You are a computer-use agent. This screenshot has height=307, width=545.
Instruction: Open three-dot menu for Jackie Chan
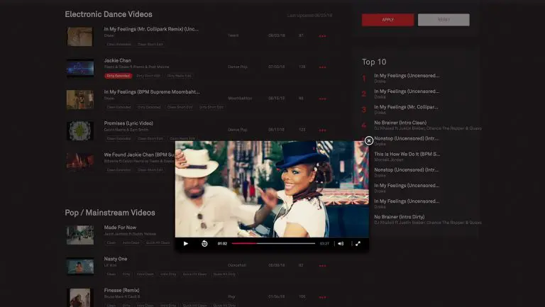click(x=322, y=67)
